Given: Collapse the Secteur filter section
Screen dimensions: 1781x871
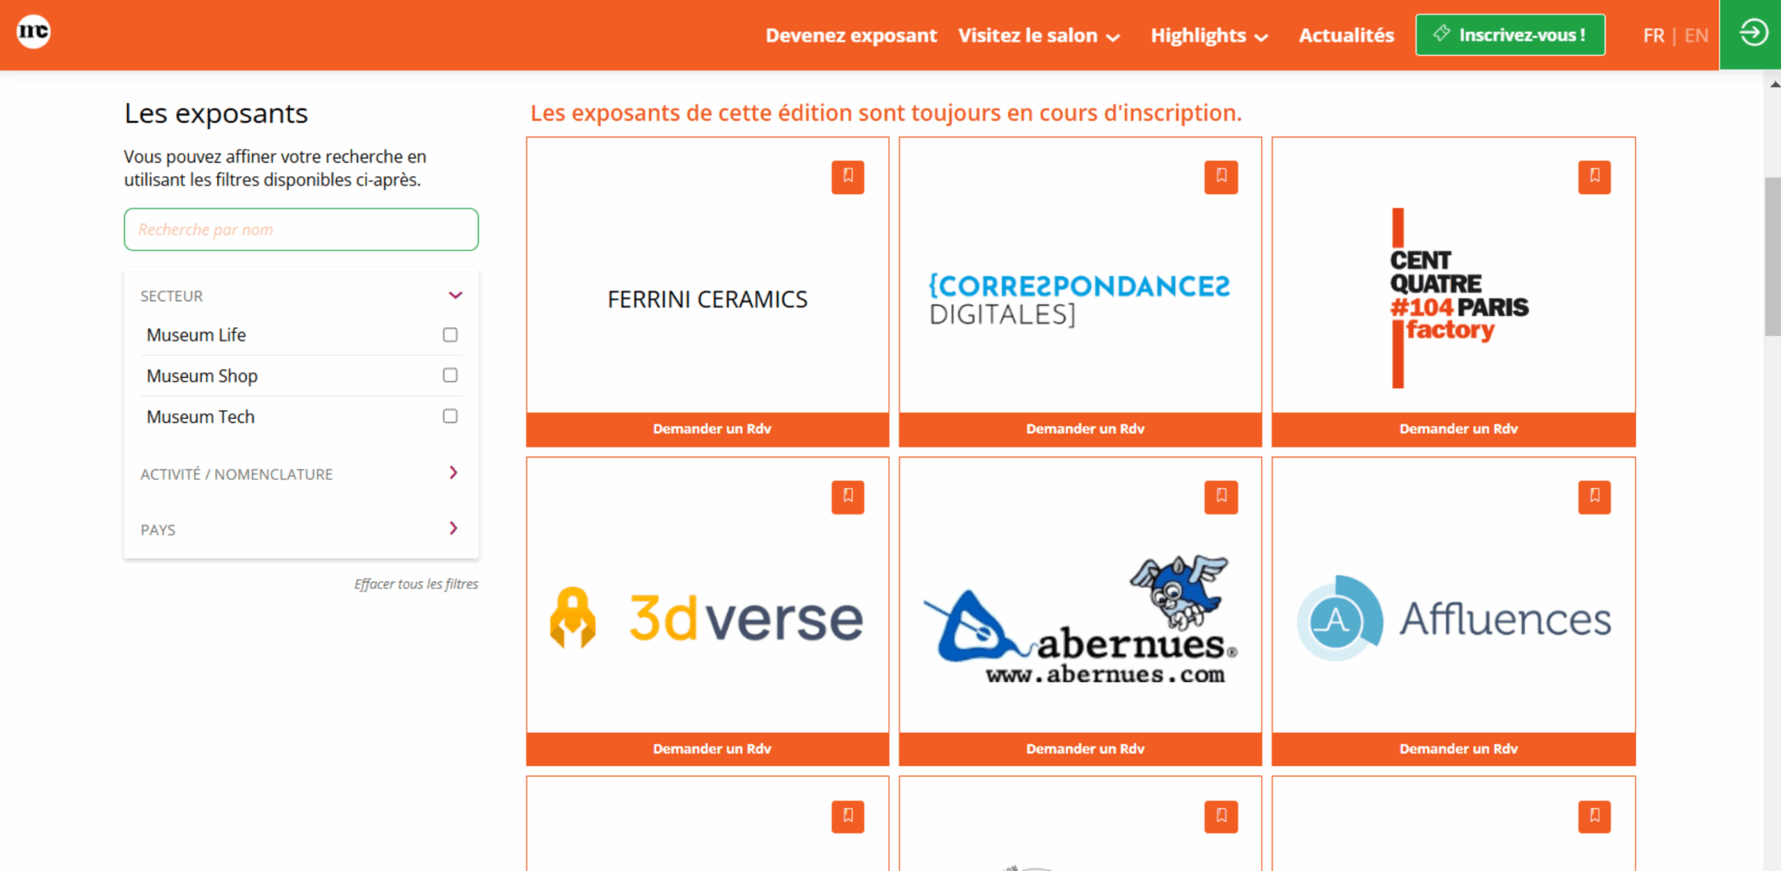Looking at the screenshot, I should [x=455, y=295].
